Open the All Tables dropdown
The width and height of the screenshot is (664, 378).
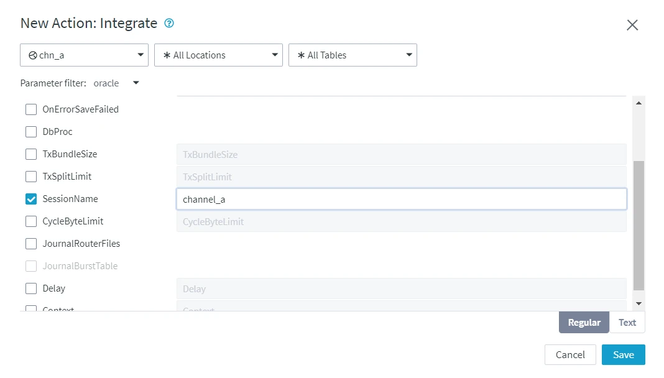tap(353, 55)
